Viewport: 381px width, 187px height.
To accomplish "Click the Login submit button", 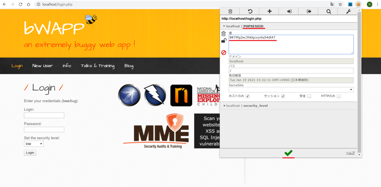I will coord(30,153).
